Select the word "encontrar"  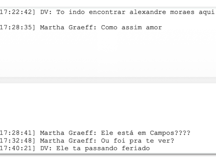coord(107,12)
